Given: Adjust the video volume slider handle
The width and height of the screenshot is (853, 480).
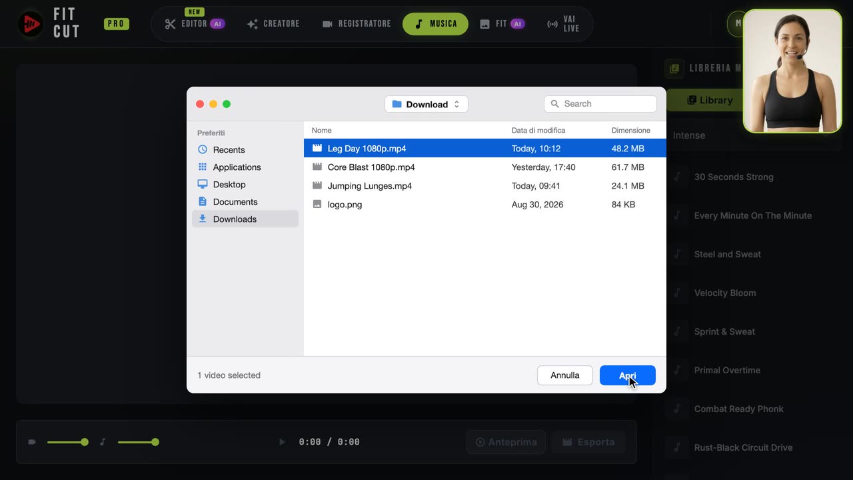Looking at the screenshot, I should click(x=85, y=442).
